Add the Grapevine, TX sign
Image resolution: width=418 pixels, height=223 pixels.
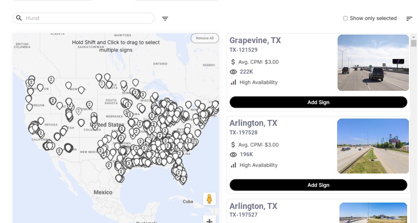coord(318,102)
